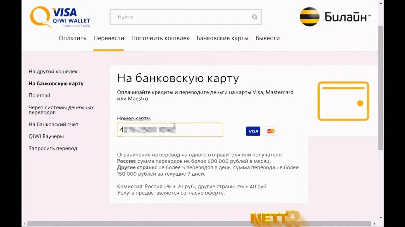The image size is (405, 227).
Task: Open Запросить перевод section
Action: tap(53, 148)
